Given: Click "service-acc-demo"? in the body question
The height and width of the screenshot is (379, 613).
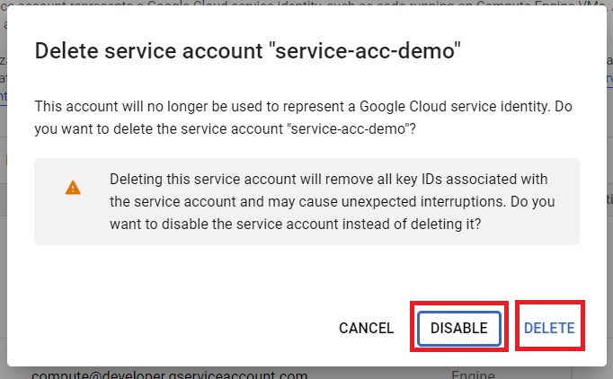Looking at the screenshot, I should (x=351, y=129).
